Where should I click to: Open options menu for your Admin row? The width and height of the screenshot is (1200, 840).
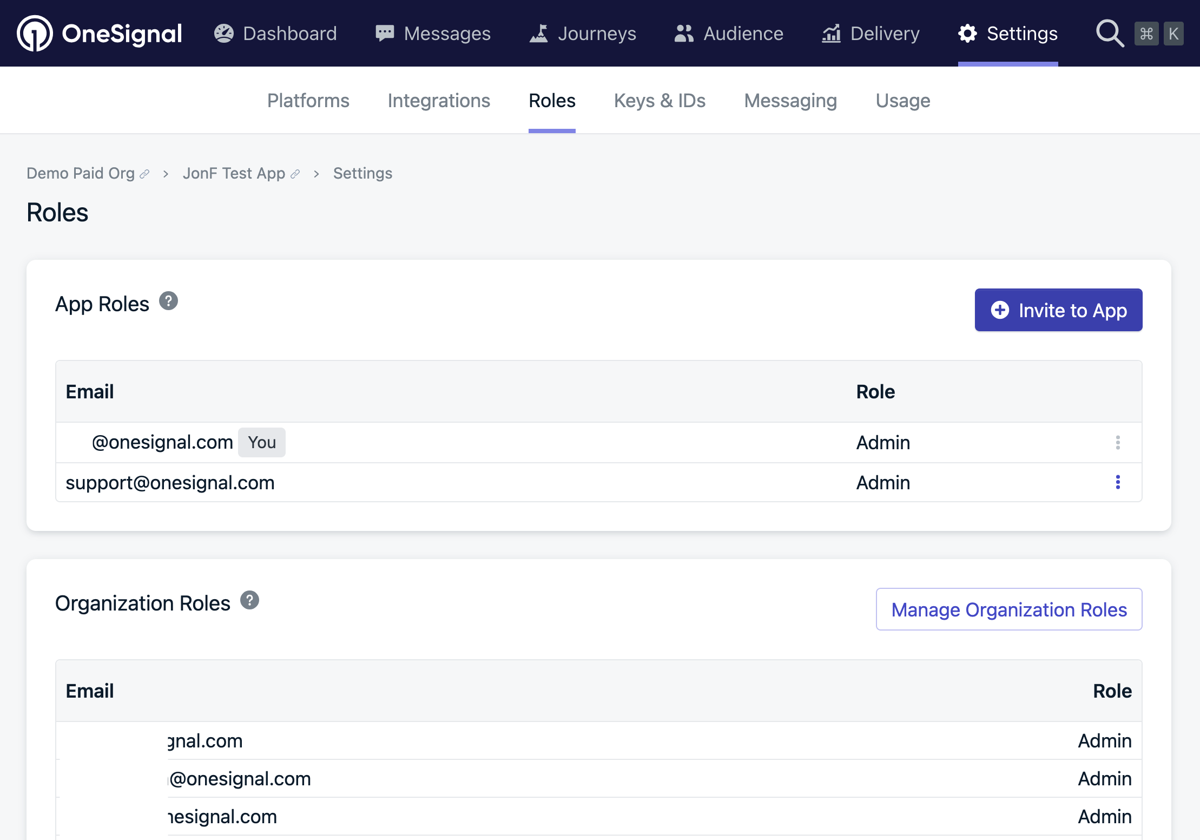[x=1118, y=443]
